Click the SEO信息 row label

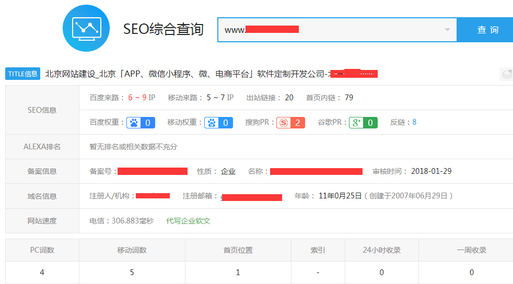(x=42, y=110)
